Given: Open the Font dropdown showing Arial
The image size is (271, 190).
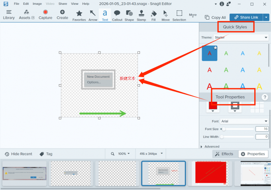Looking at the screenshot, I should (244, 121).
